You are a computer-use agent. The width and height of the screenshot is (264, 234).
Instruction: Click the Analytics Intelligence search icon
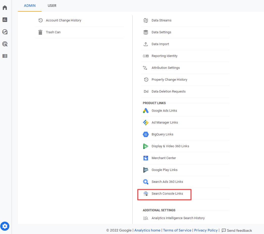146,218
